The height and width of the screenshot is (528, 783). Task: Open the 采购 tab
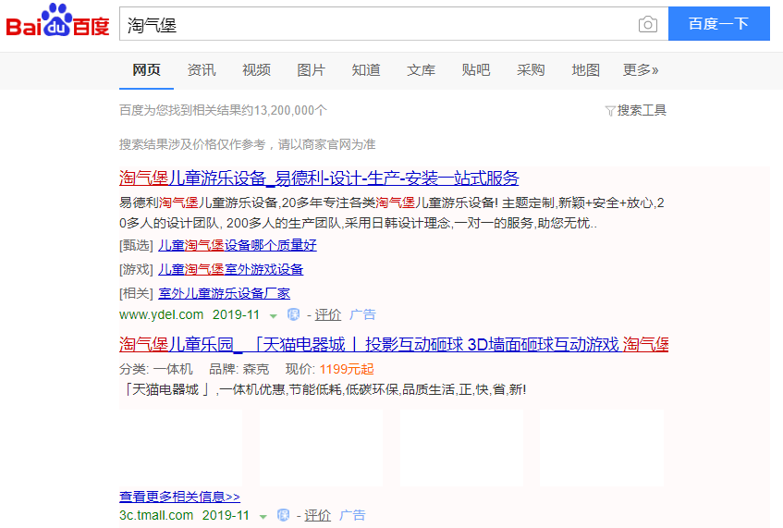[x=531, y=70]
